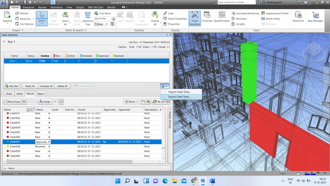Open the Select tab in Clash Detective
The height and width of the screenshot is (186, 330).
coord(19,94)
